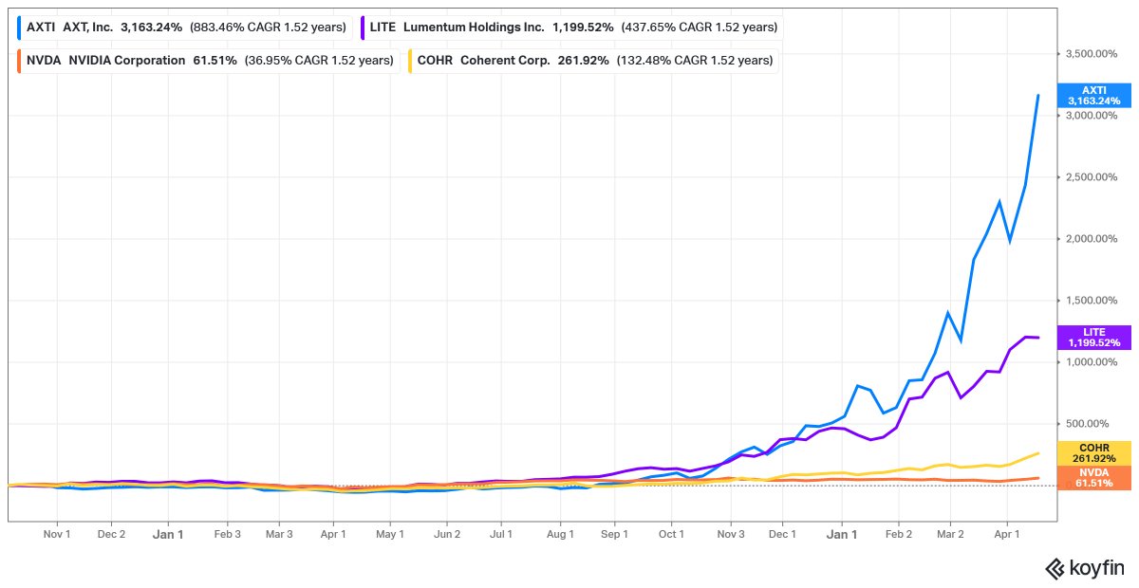Click the NVIDIA Corporation name
Screen dimensions: 1139x588
tap(127, 61)
